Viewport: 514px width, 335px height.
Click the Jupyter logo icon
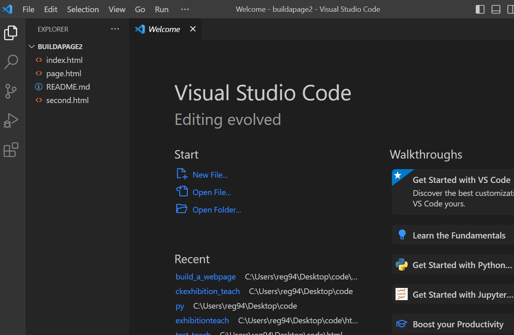click(402, 294)
